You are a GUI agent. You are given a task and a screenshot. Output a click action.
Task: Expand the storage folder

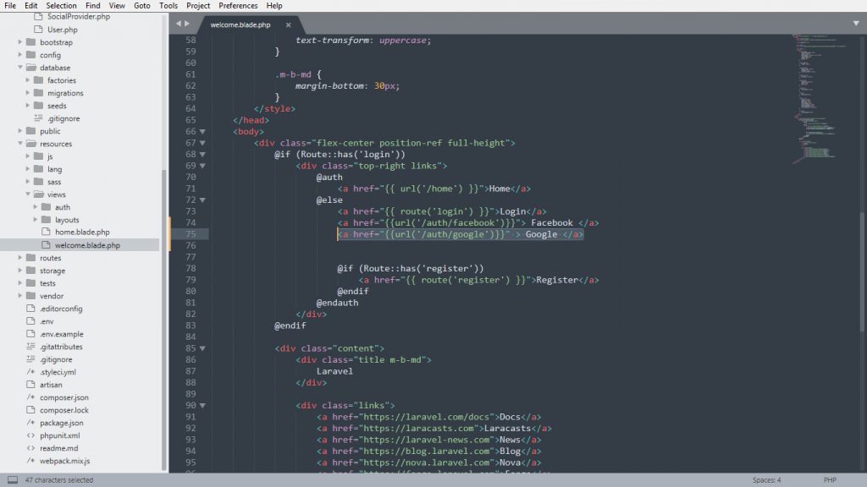[20, 271]
